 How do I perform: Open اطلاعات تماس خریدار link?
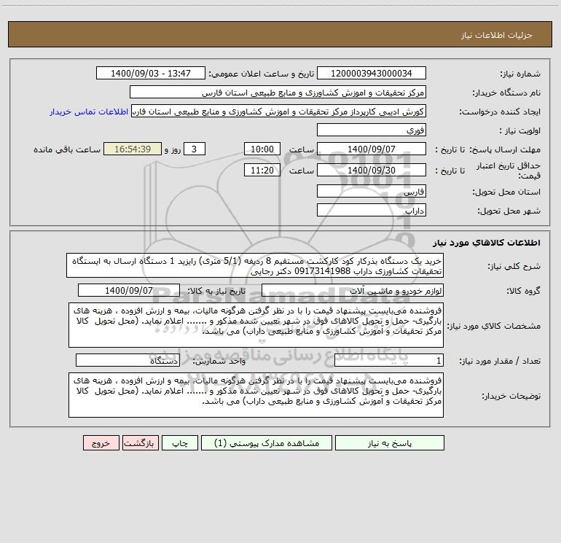(89, 112)
